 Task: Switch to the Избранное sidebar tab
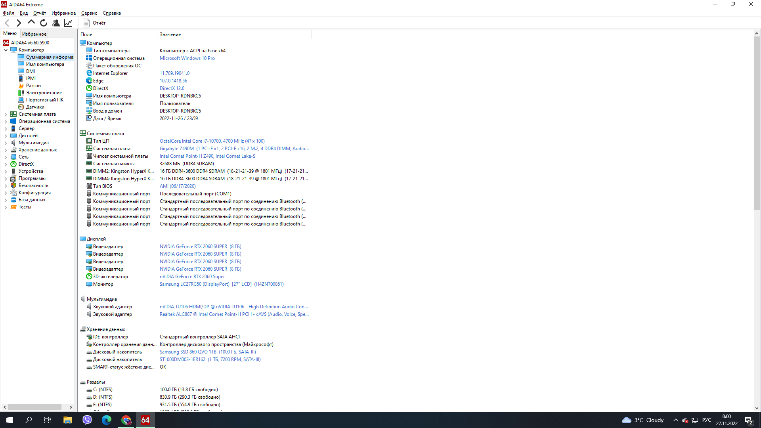[x=34, y=34]
